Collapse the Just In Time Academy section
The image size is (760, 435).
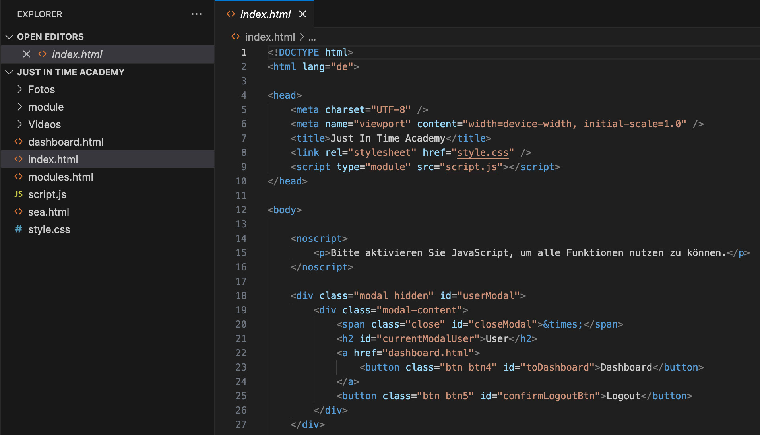click(9, 72)
